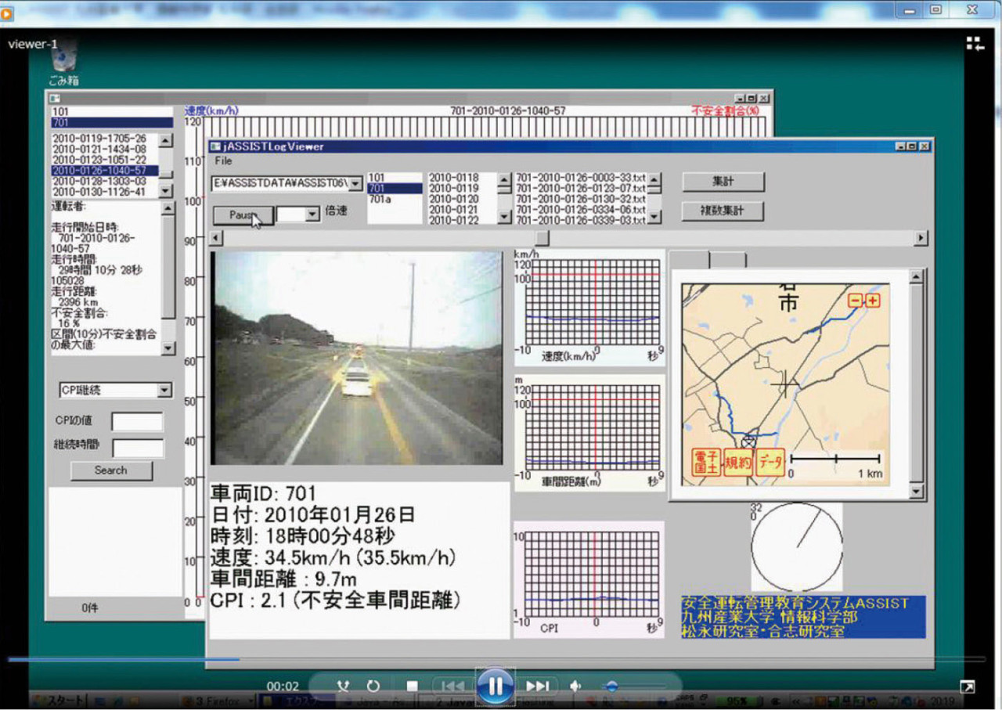Click the stop button in media player
This screenshot has height=710, width=1002.
[412, 687]
